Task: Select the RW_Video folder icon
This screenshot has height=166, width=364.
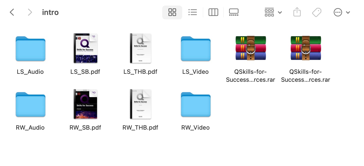Action: (196, 104)
